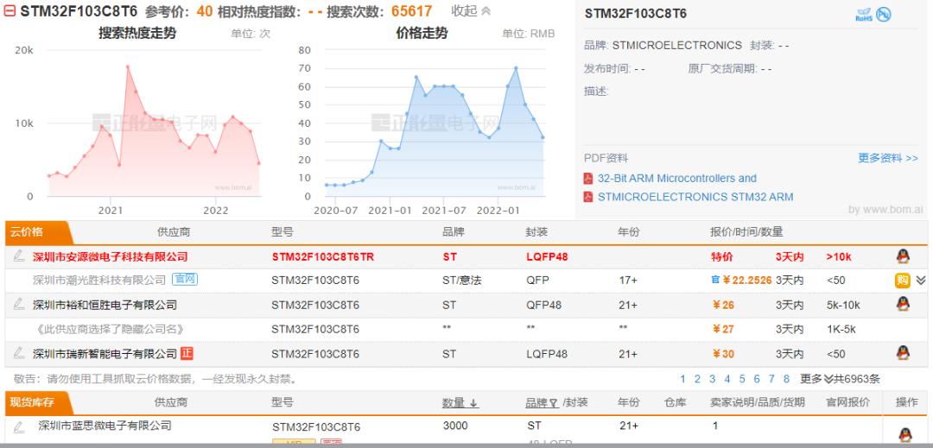Image resolution: width=933 pixels, height=448 pixels.
Task: Click price ¥30 in 瑞新智能 row
Action: click(x=723, y=354)
